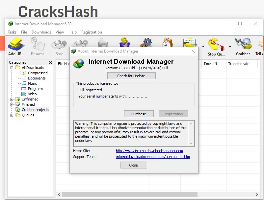Click the Add URL toolbar icon
Screen dimensions: 264x200
(x=16, y=44)
